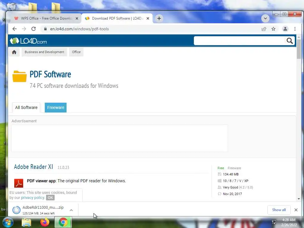Click the PDF Software heading
Image resolution: width=304 pixels, height=228 pixels.
[50, 74]
